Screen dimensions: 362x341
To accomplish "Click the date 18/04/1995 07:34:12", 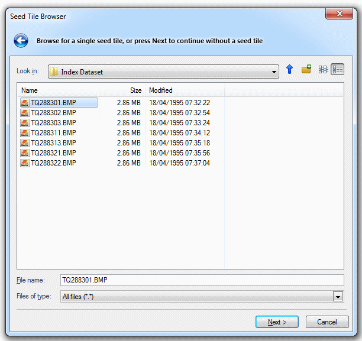I will [x=180, y=133].
